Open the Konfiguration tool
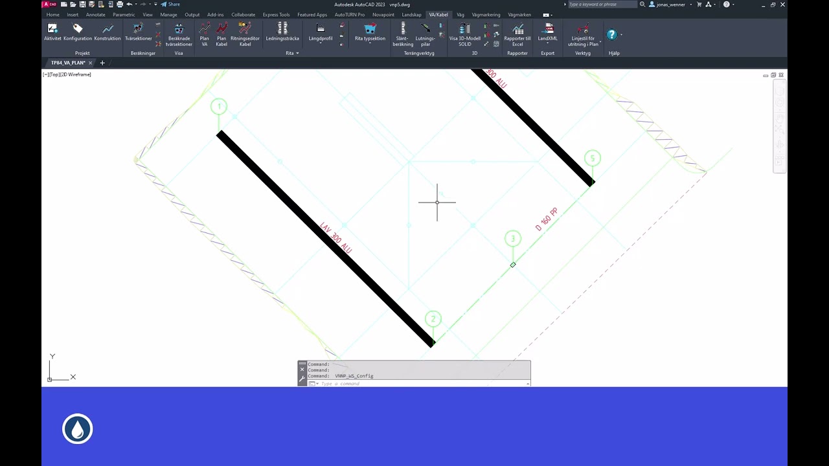 tap(78, 32)
